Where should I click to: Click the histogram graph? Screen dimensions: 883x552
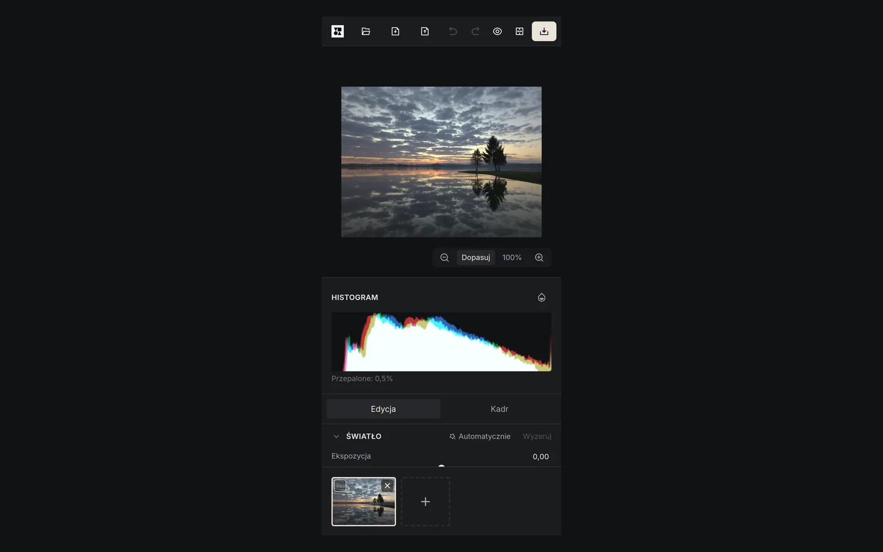pos(441,342)
